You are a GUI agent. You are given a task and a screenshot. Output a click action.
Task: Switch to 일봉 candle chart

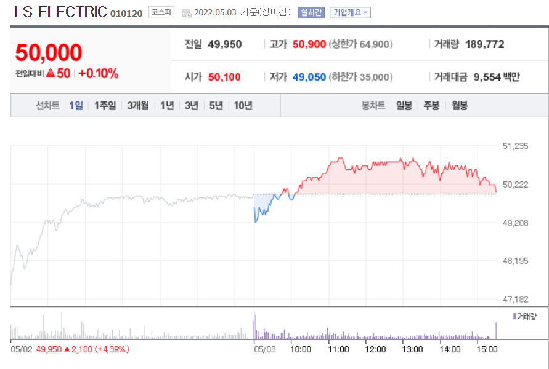(x=404, y=106)
